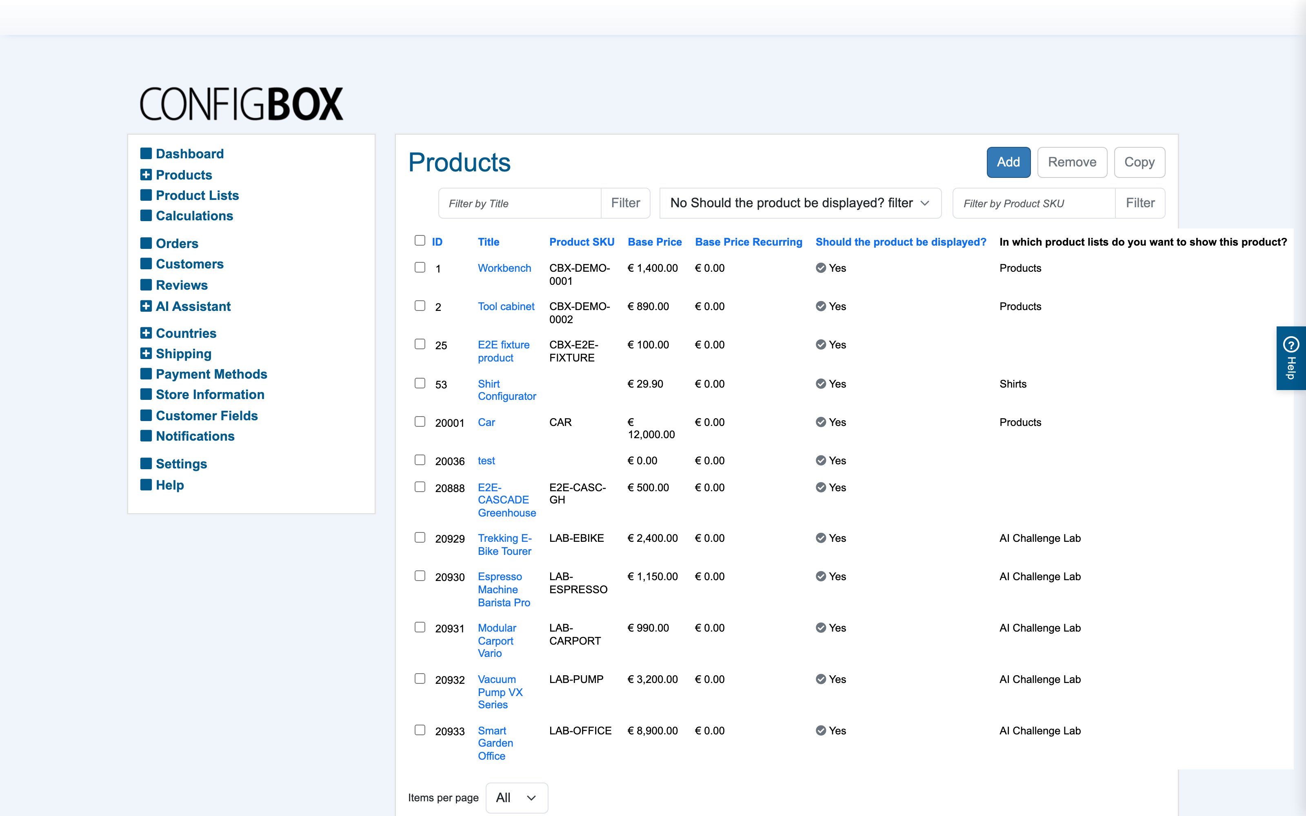
Task: Check the Trekking E-Bike Tourer row checkbox
Action: click(420, 537)
